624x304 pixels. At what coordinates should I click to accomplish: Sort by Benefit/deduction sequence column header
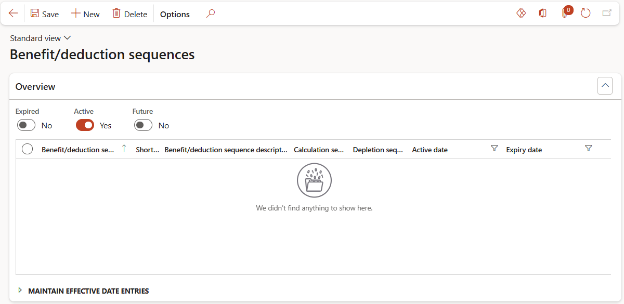(77, 150)
